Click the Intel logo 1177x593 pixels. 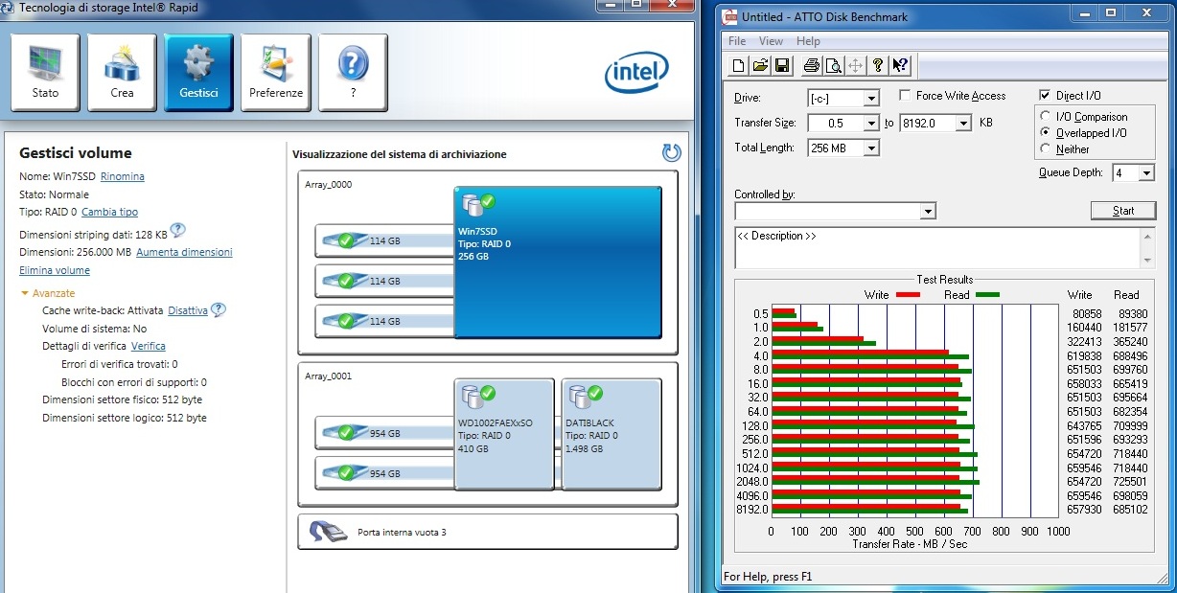pyautogui.click(x=636, y=73)
